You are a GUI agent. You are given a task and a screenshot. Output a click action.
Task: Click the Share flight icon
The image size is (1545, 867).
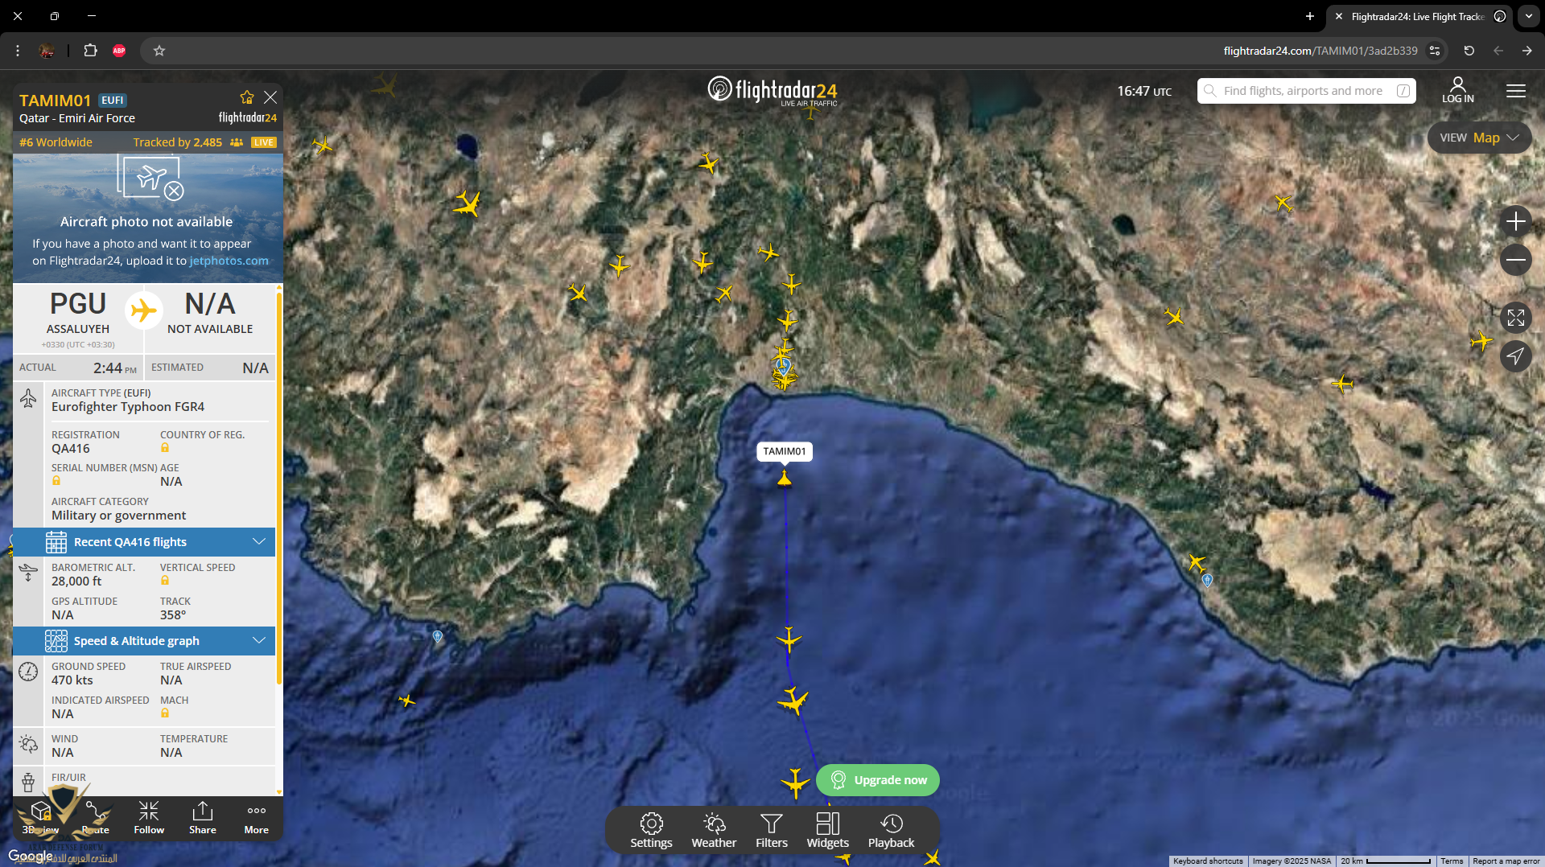coord(203,817)
